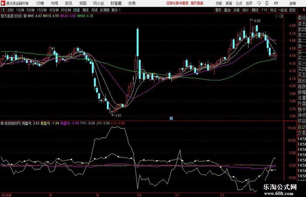306x197 pixels.
Task: Open the 行情 menu
Action: pos(40,3)
